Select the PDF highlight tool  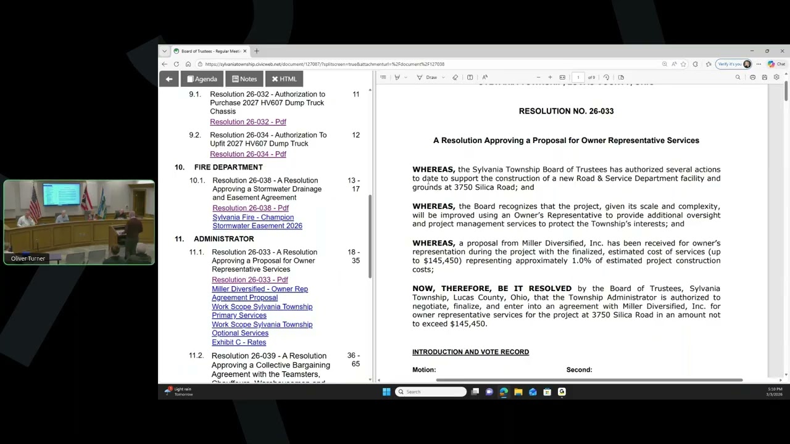click(397, 78)
